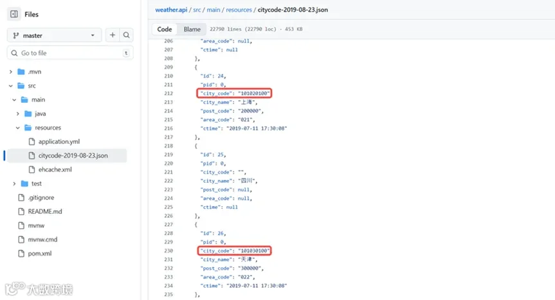This screenshot has width=555, height=300.
Task: Click the resources breadcrumb link
Action: (239, 10)
